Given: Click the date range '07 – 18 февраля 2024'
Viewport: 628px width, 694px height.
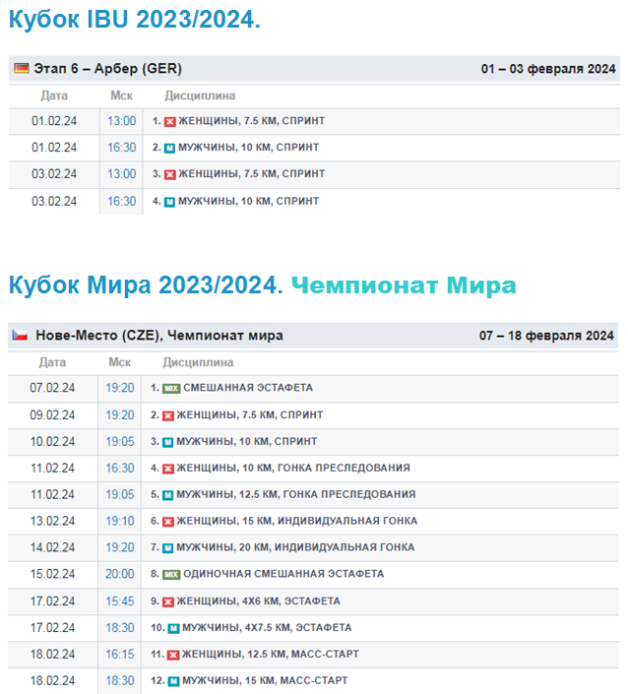Looking at the screenshot, I should [x=546, y=336].
